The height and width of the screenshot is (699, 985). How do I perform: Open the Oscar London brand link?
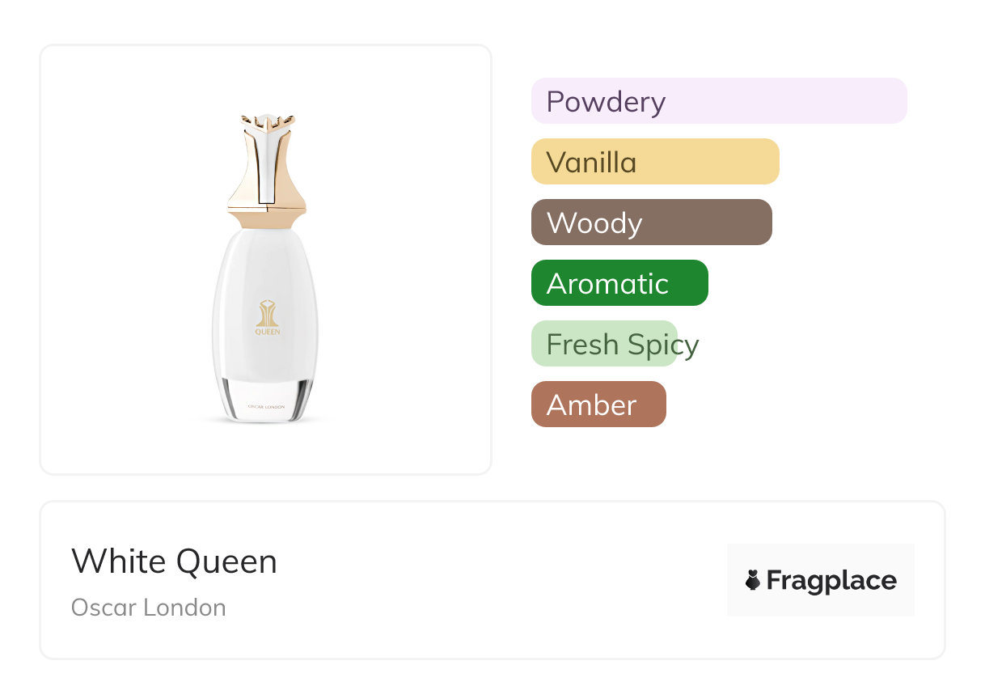point(148,608)
